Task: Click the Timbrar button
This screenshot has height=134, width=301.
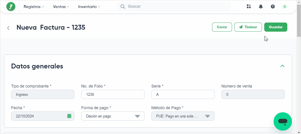Action: 248,27
